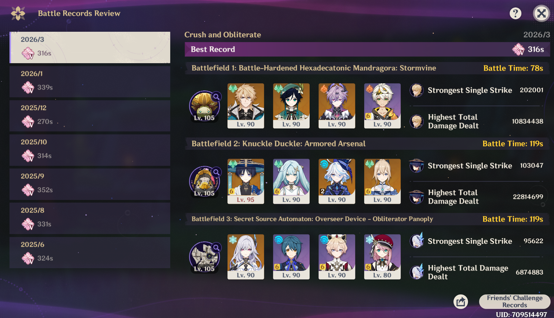Close the Battle Records Review window
554x318 pixels.
coord(542,13)
